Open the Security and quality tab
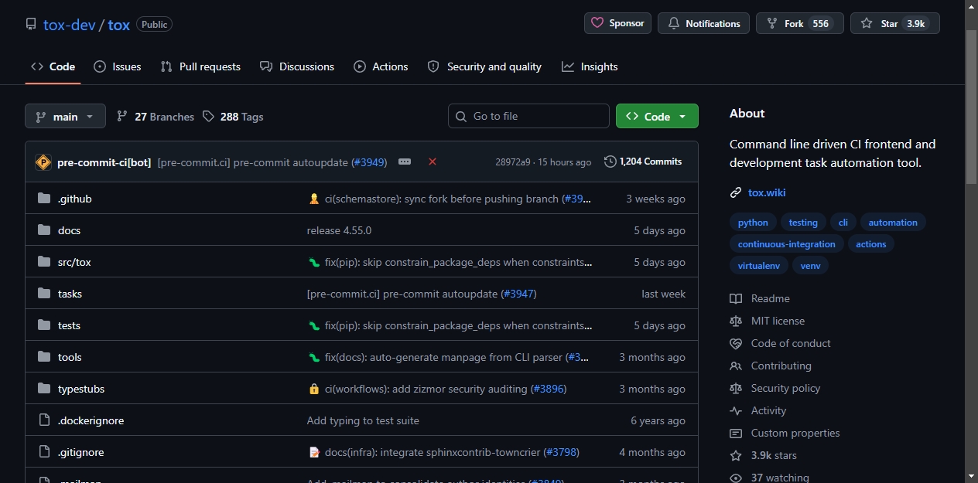Image resolution: width=978 pixels, height=483 pixels. (x=484, y=66)
